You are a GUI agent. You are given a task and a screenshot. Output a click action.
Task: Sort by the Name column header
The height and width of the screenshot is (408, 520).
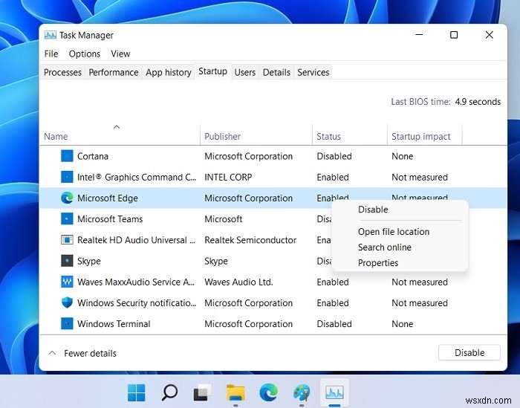[x=56, y=136]
